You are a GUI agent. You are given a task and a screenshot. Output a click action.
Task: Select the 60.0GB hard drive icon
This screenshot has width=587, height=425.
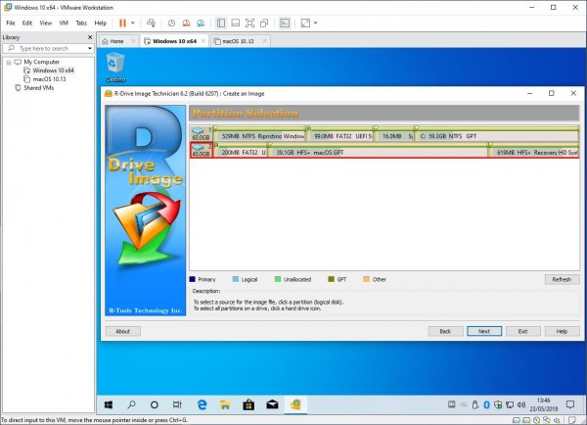click(202, 134)
